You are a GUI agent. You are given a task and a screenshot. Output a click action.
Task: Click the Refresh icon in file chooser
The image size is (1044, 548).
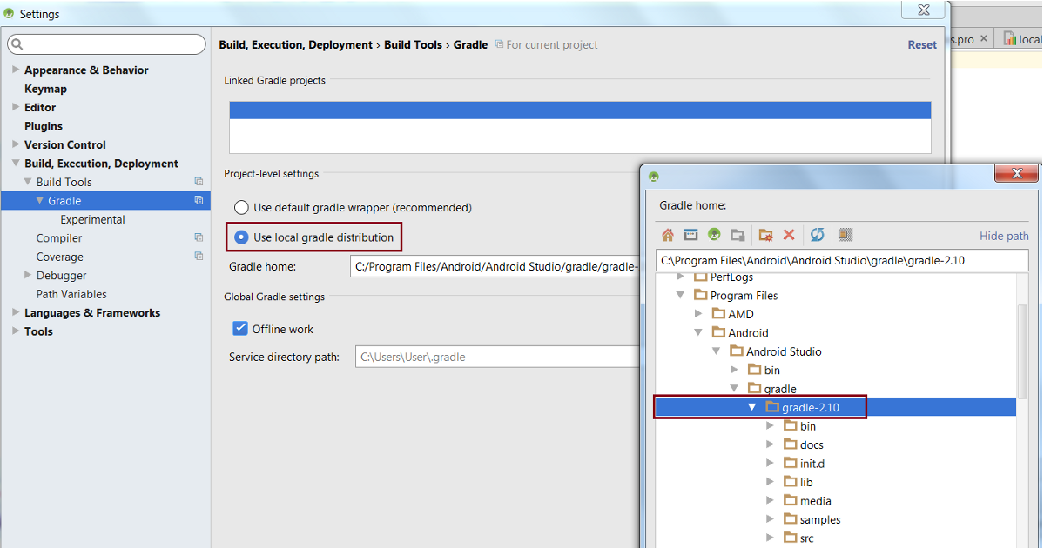[817, 235]
